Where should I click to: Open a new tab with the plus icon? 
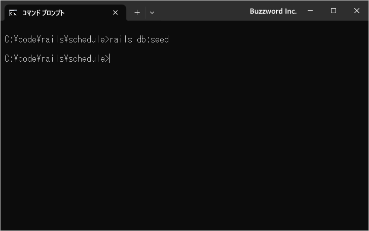pos(137,13)
